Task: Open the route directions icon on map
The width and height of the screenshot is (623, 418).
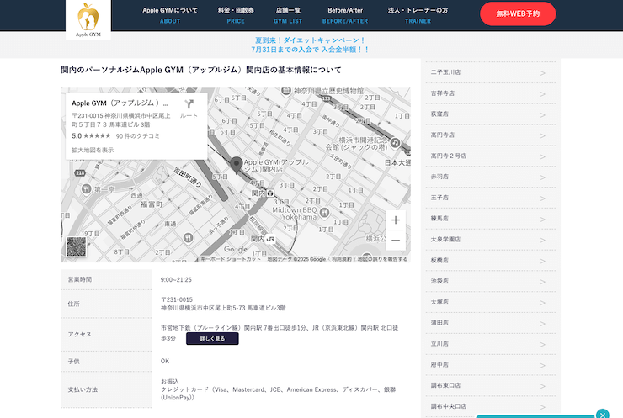Action: (189, 104)
